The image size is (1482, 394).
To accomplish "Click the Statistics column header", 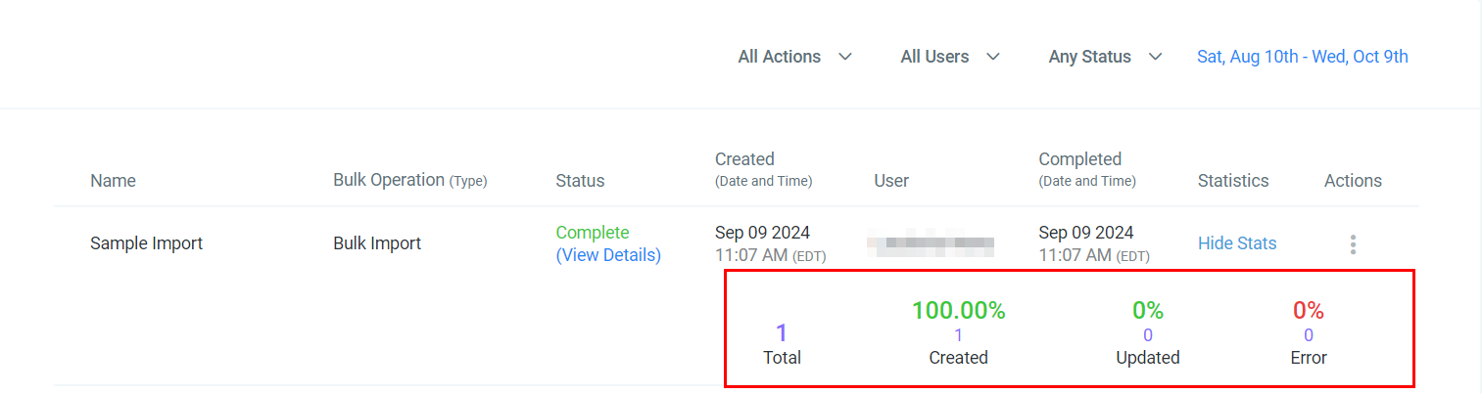I will pos(1233,181).
